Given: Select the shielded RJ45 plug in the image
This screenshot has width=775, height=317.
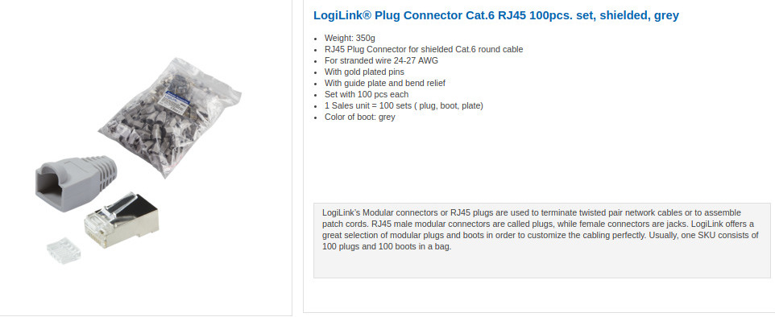Looking at the screenshot, I should coord(122,219).
